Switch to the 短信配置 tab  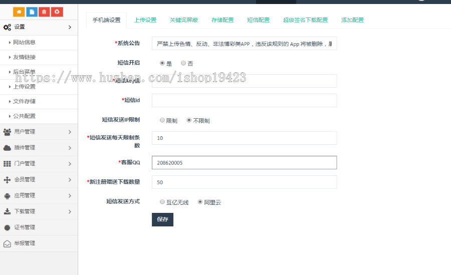[258, 20]
